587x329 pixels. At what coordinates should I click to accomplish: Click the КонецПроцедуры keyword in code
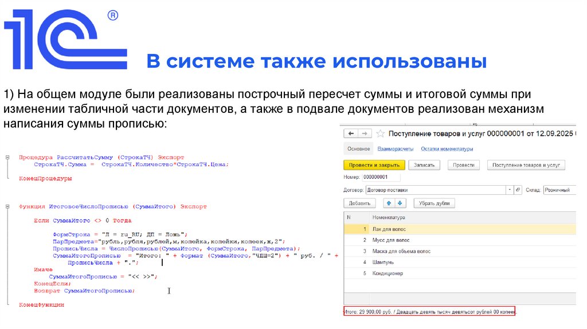pyautogui.click(x=45, y=178)
